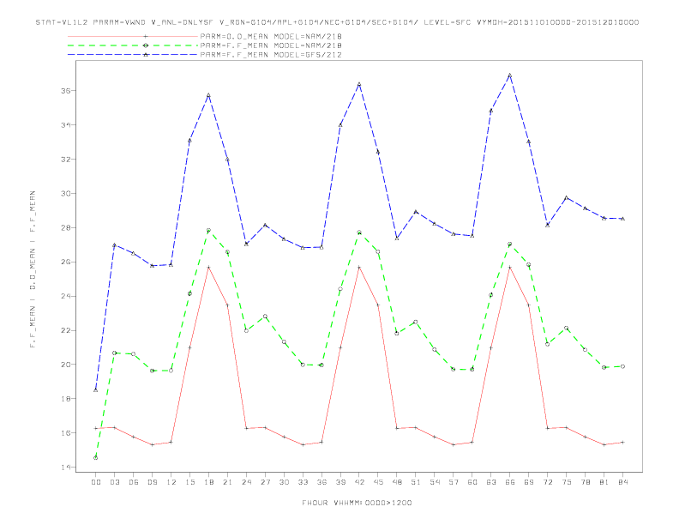Click x-axis tick label 72
Screen dimensions: 679x525
click(x=547, y=482)
